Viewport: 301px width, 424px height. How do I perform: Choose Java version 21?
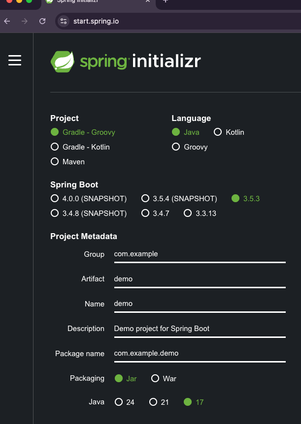[x=159, y=402]
